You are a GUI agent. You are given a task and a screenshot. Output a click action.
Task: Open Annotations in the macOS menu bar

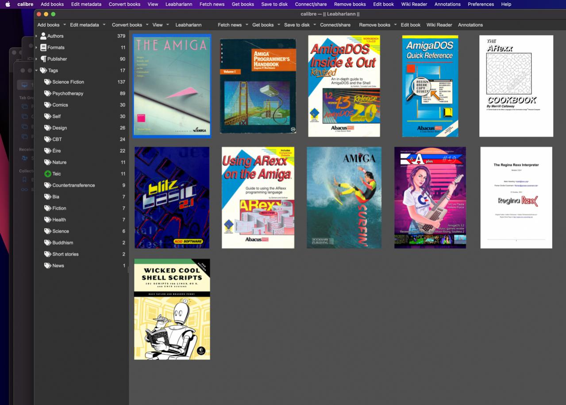[447, 4]
